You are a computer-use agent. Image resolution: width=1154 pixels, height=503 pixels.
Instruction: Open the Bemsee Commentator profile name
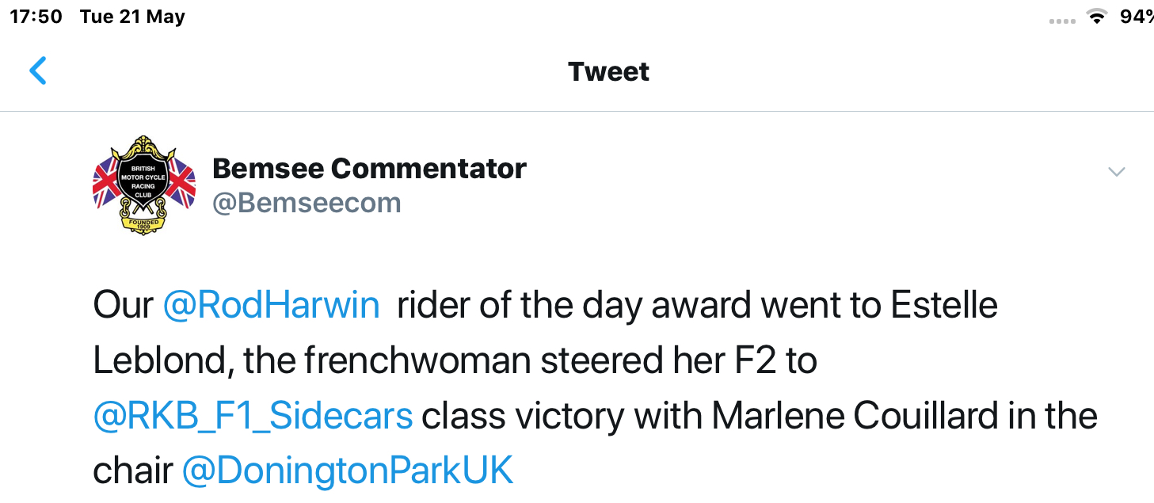tap(369, 168)
